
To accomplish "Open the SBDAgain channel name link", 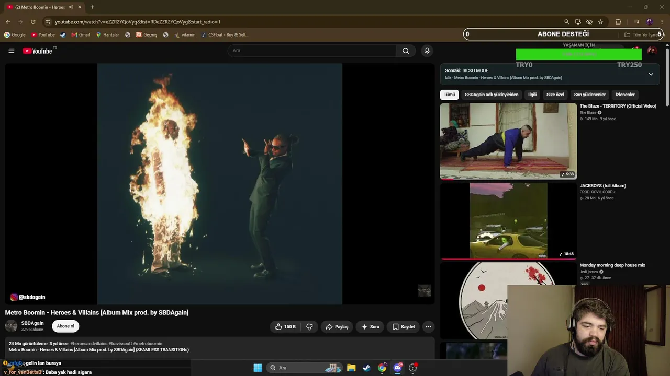I will pos(32,323).
